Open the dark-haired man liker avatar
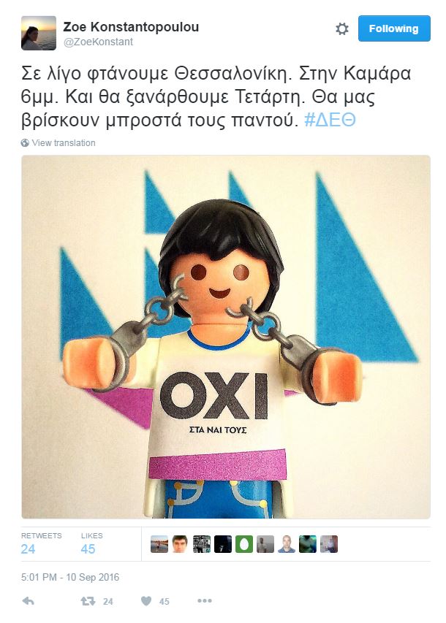The width and height of the screenshot is (446, 623). click(x=181, y=544)
